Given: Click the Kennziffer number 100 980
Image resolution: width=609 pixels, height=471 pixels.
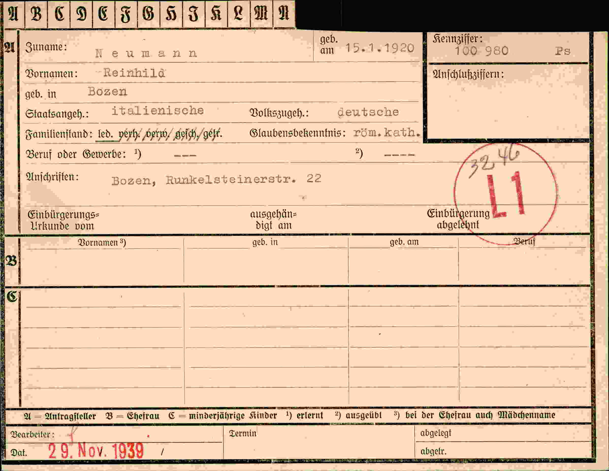Looking at the screenshot, I should 482,51.
